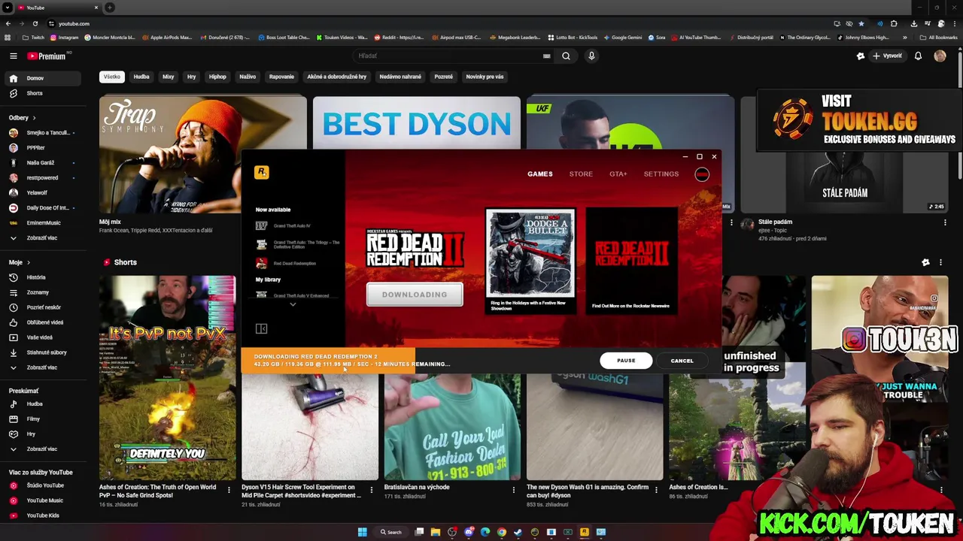Click the taskbar Search box

click(x=391, y=532)
